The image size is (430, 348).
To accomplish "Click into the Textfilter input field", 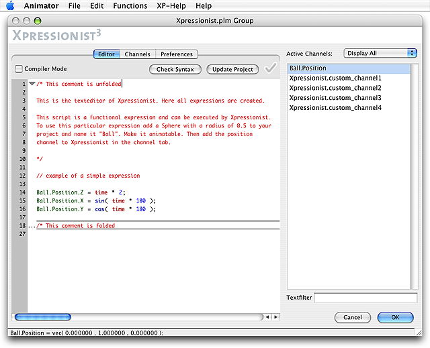I will pyautogui.click(x=365, y=298).
